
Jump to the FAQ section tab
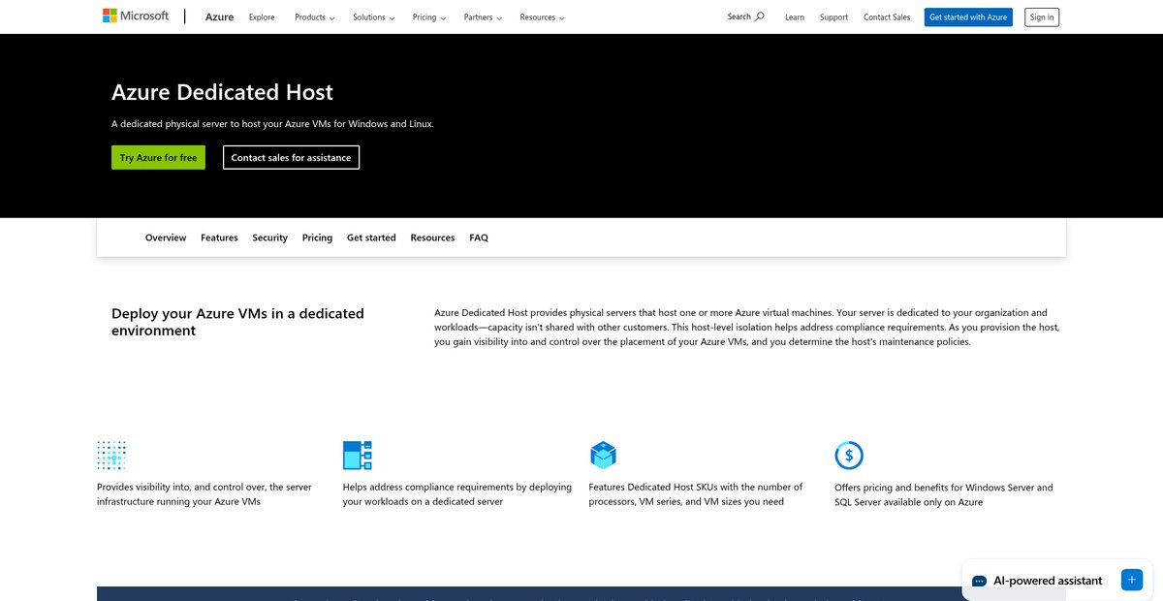coord(479,237)
